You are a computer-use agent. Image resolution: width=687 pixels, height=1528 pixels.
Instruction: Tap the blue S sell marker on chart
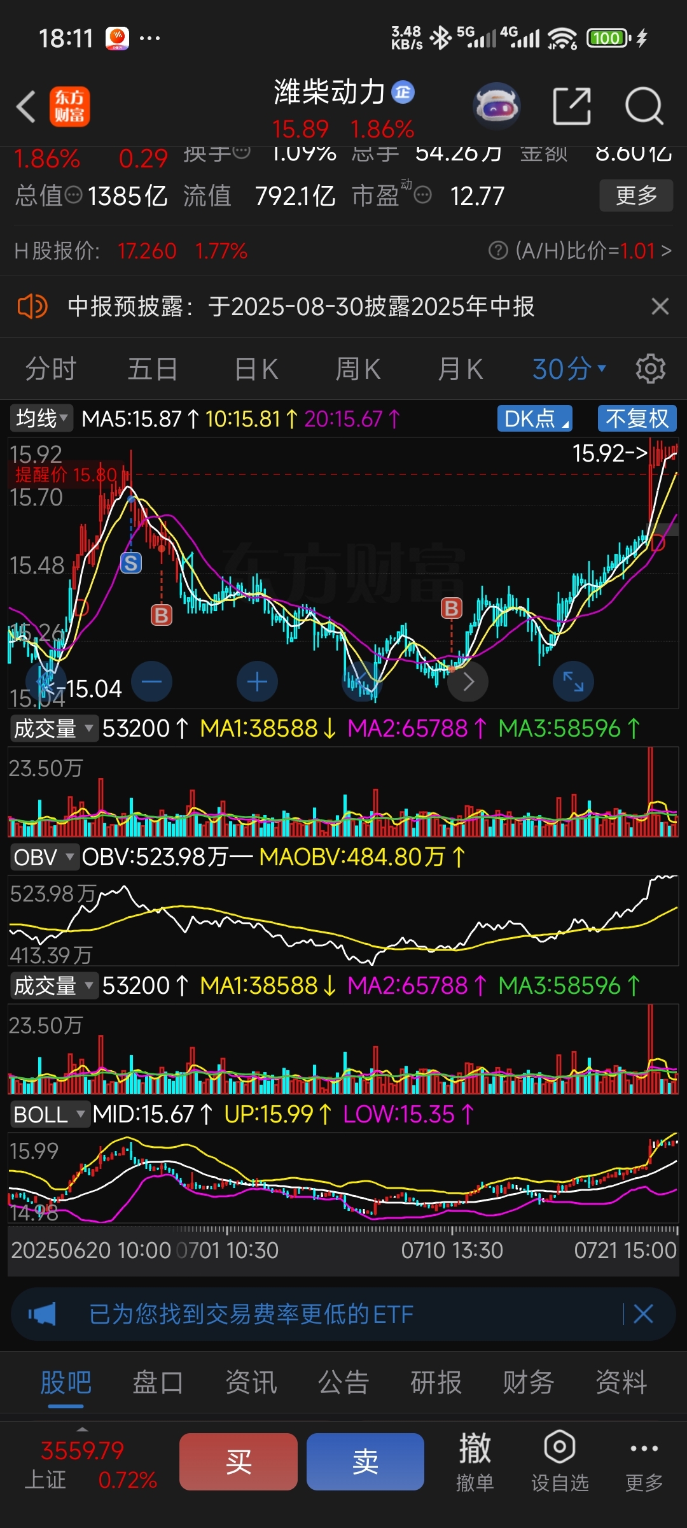coord(131,563)
